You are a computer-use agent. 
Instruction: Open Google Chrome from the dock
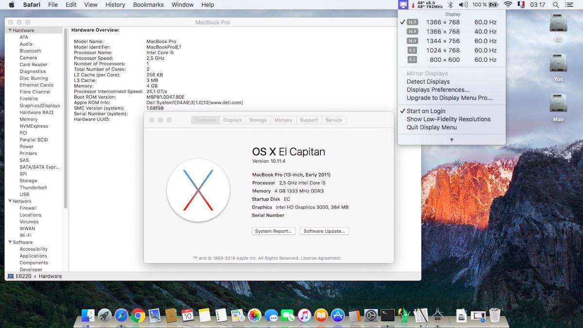[x=137, y=316]
